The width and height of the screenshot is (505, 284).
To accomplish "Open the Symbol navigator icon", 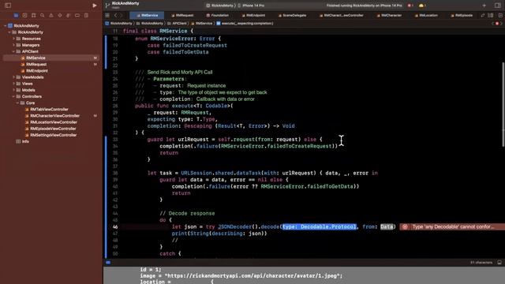I will tap(33, 16).
